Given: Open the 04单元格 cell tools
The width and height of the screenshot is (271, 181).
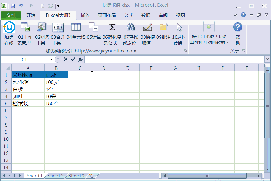Looking at the screenshot, I should click(76, 33).
